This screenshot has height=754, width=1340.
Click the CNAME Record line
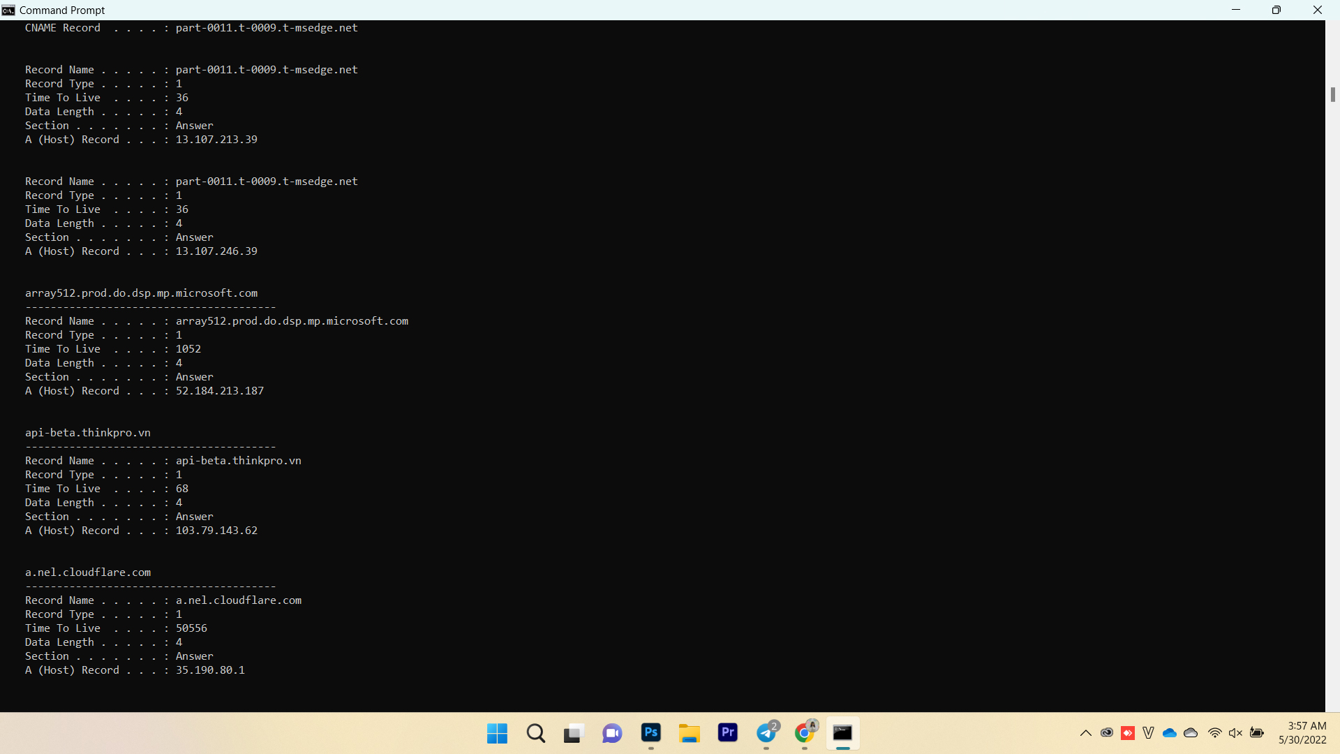click(191, 28)
